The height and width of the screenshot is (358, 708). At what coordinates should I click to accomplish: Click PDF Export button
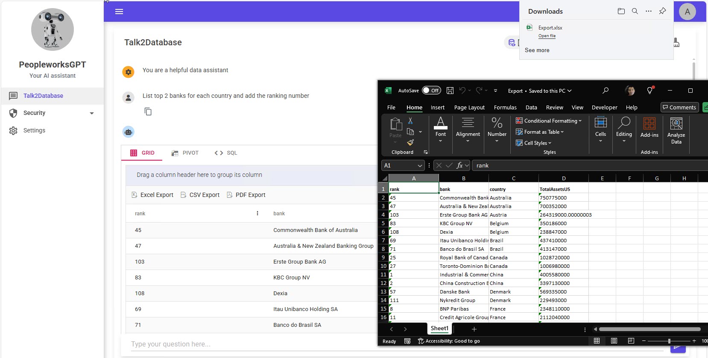click(246, 195)
